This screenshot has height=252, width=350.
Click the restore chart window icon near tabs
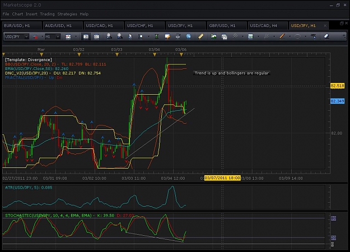[342, 23]
